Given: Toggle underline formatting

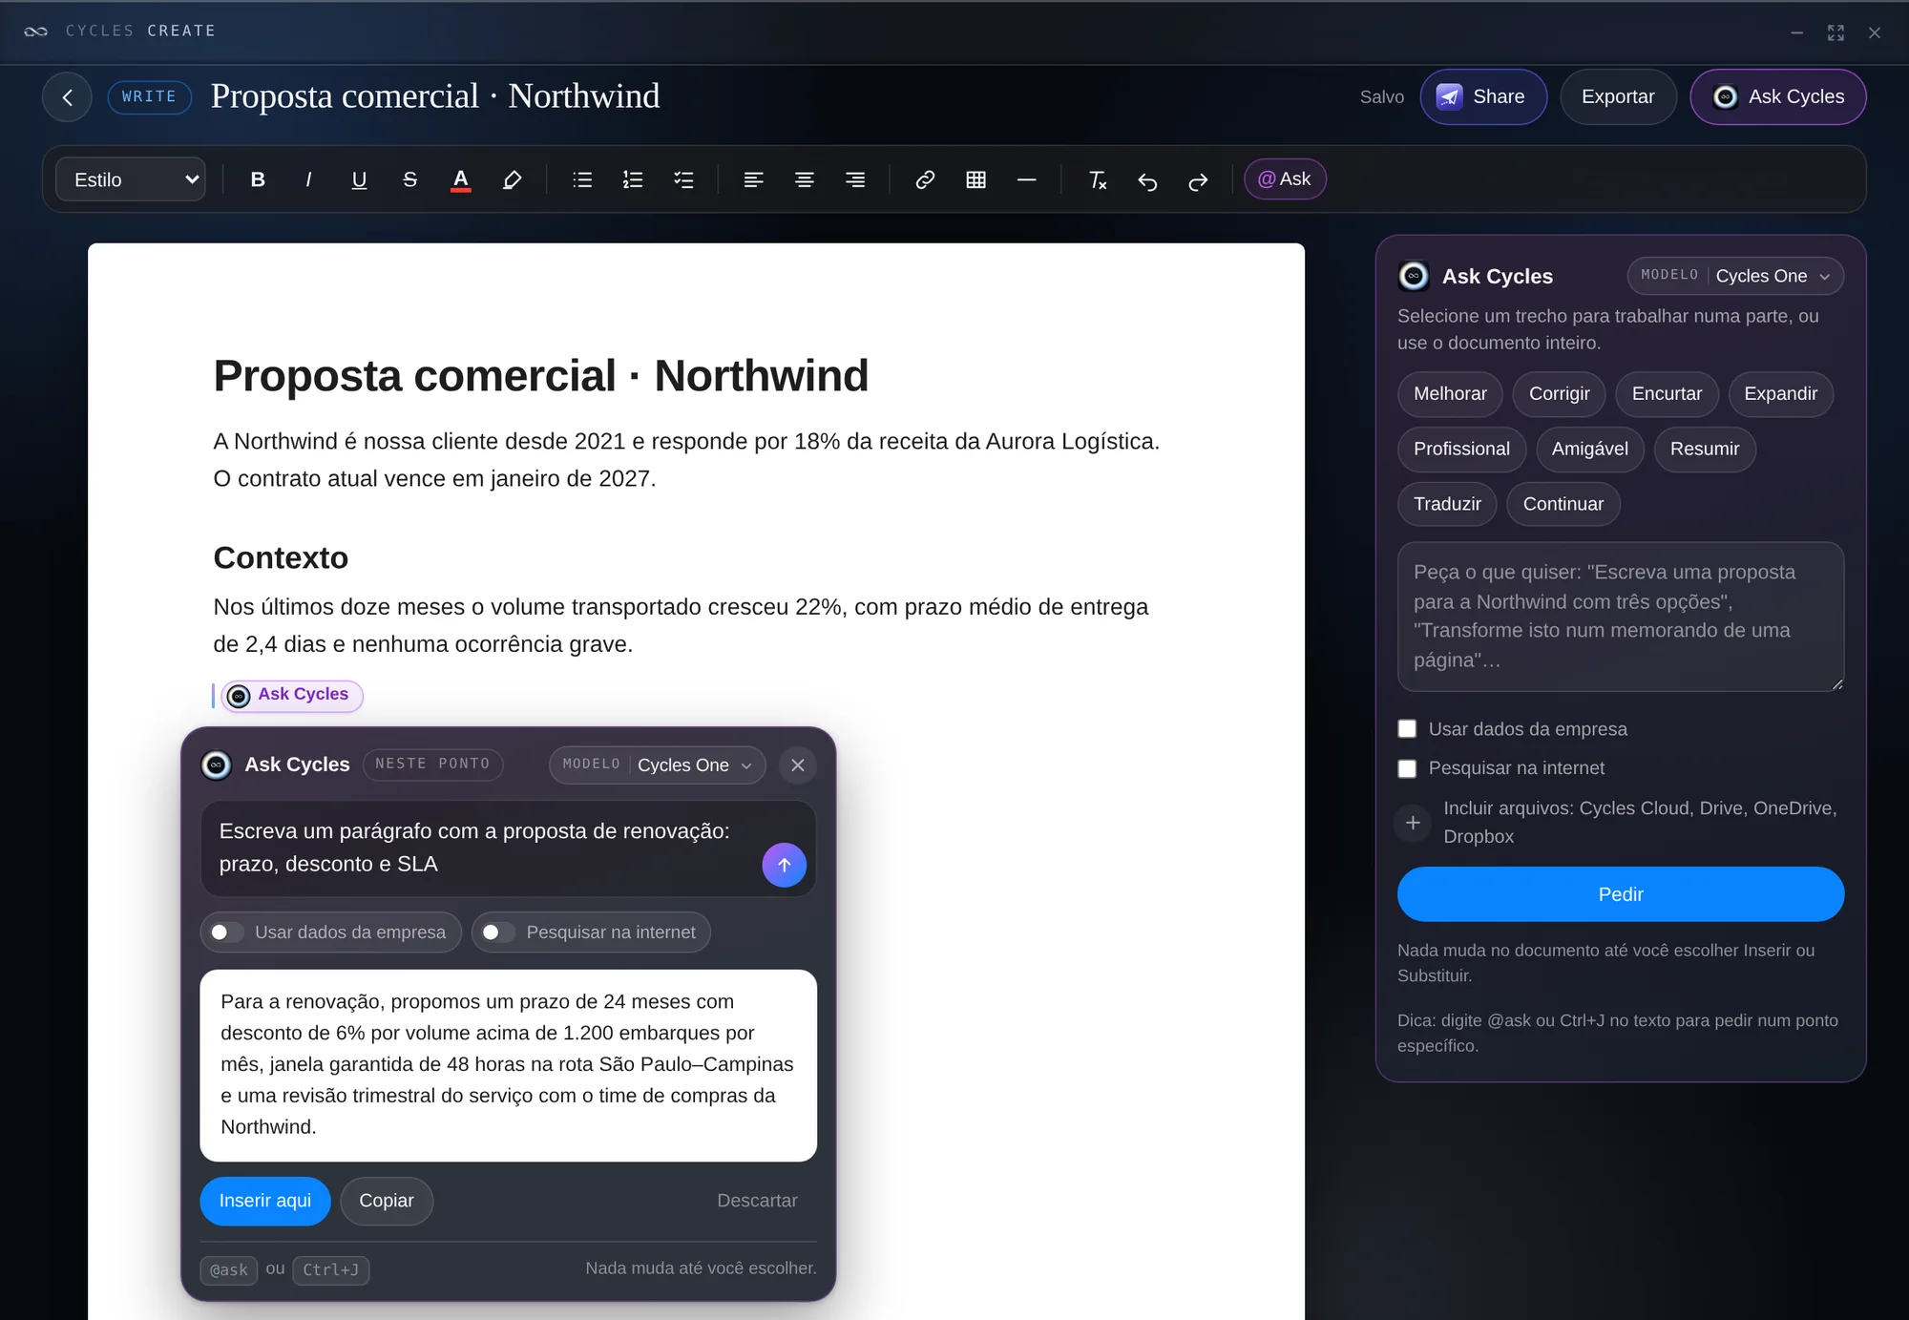Looking at the screenshot, I should click(359, 179).
